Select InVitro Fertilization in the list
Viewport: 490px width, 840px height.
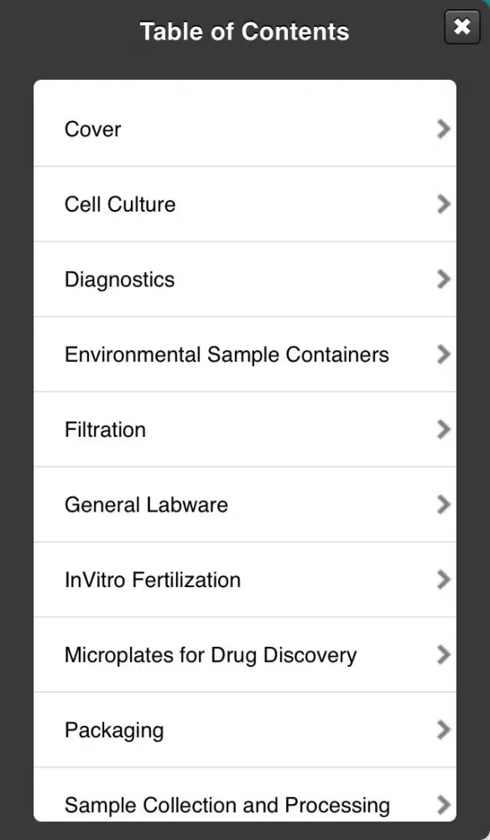[245, 580]
